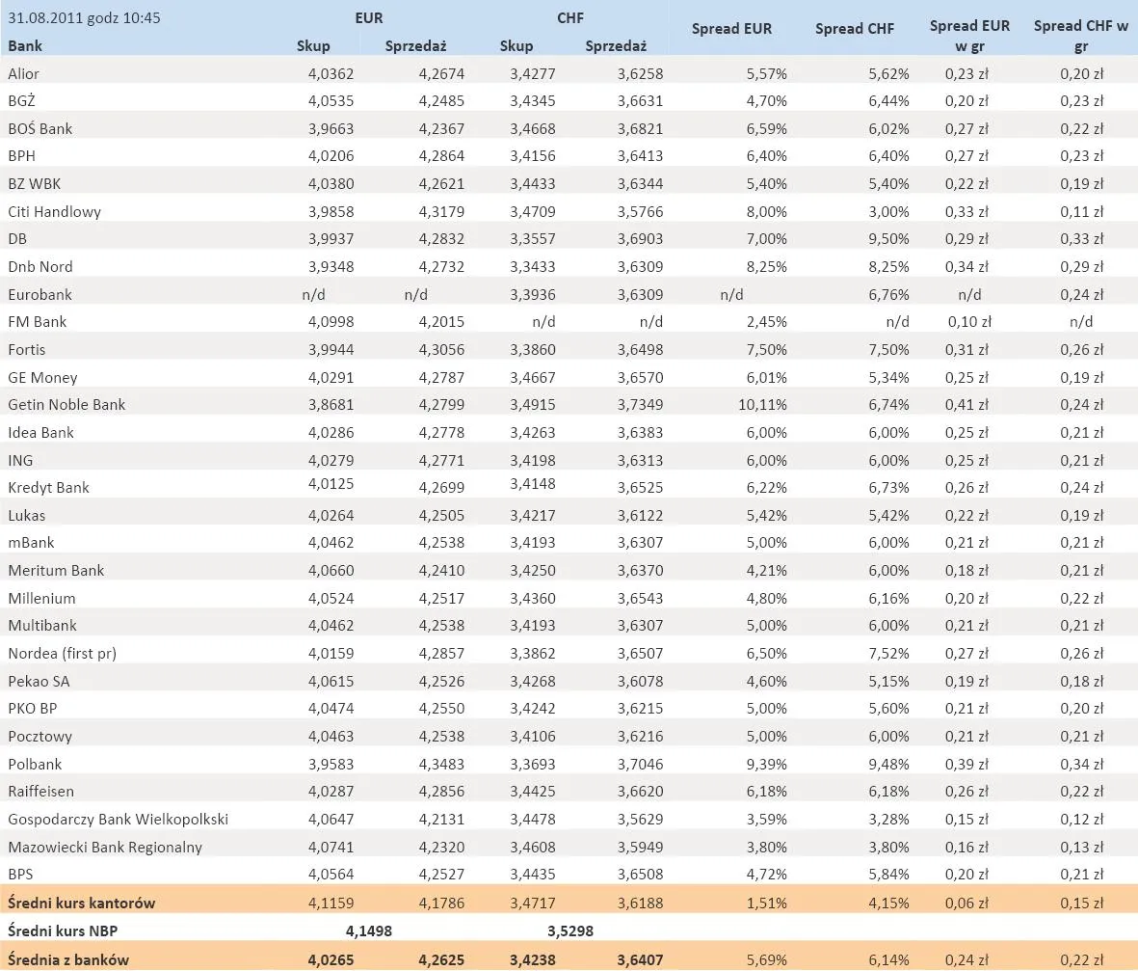Select the Idea Bank row label

40,432
